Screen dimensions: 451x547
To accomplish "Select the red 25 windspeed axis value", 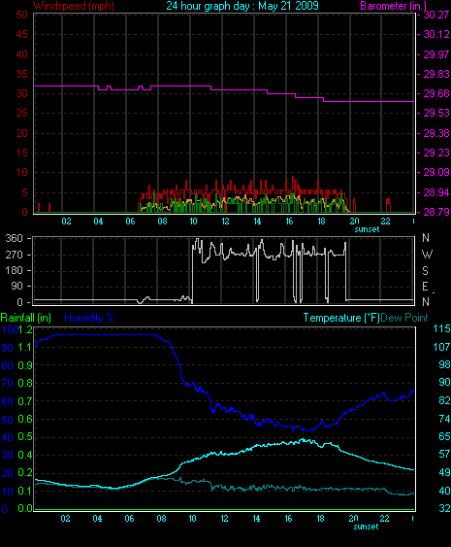I will click(x=21, y=113).
